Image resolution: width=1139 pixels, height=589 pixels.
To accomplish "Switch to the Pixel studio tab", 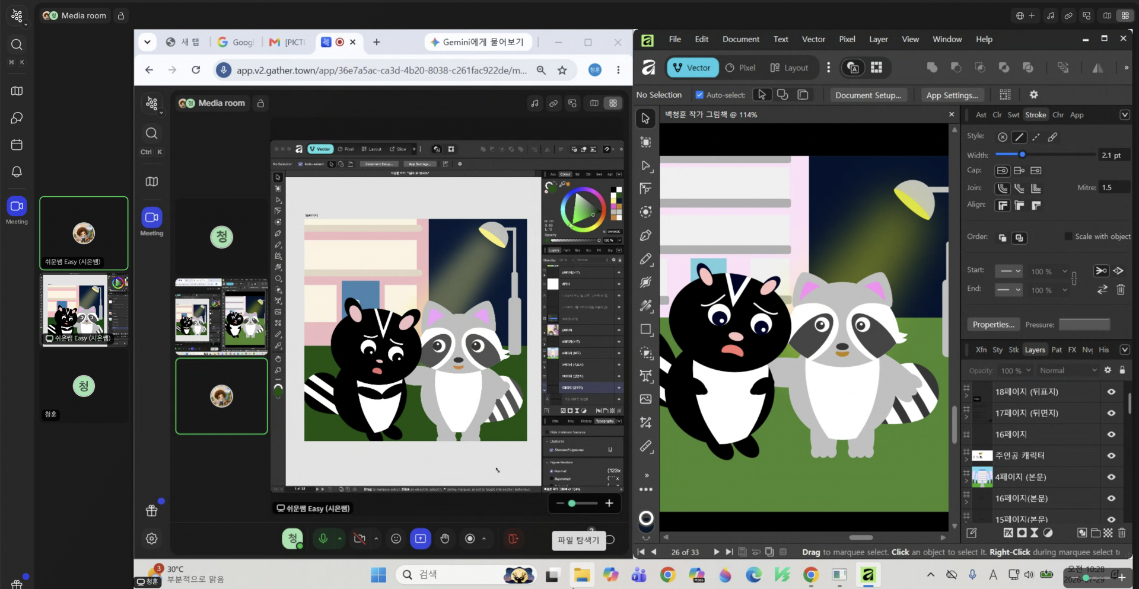I will (x=741, y=68).
